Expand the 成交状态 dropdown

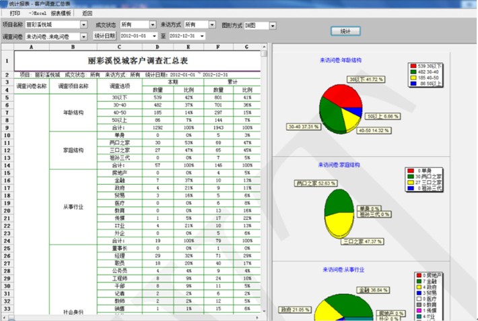pos(153,25)
